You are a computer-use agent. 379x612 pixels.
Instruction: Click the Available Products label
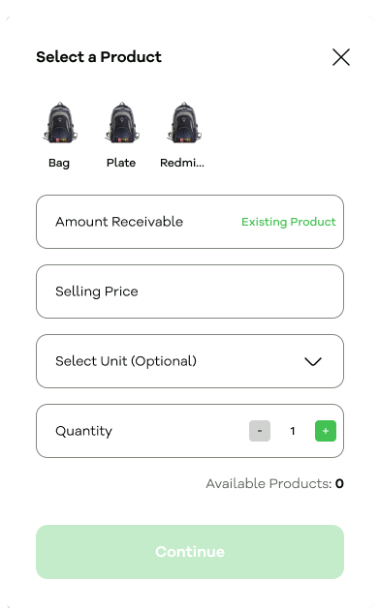coord(268,483)
